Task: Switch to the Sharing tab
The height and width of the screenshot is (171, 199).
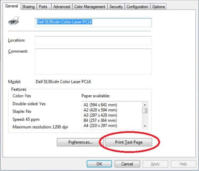Action: pos(28,7)
